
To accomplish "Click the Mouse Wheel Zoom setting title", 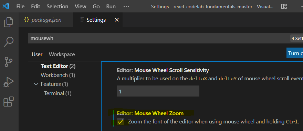I will 150,113.
